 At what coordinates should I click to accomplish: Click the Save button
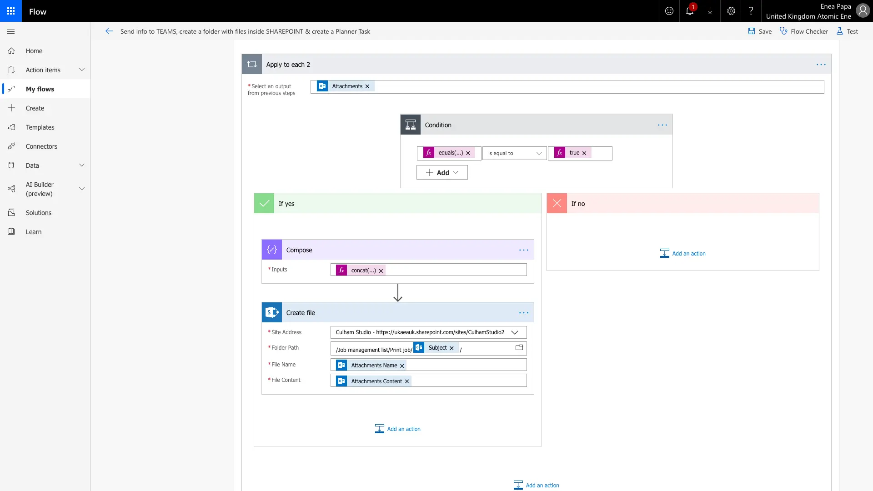760,31
